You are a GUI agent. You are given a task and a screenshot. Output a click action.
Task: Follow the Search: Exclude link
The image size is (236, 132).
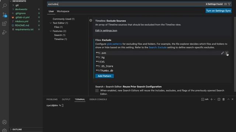pyautogui.click(x=157, y=47)
